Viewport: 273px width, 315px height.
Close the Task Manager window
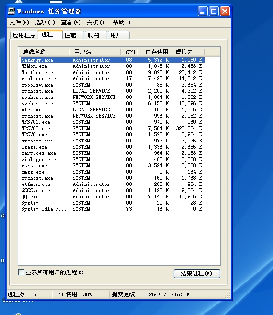point(225,11)
